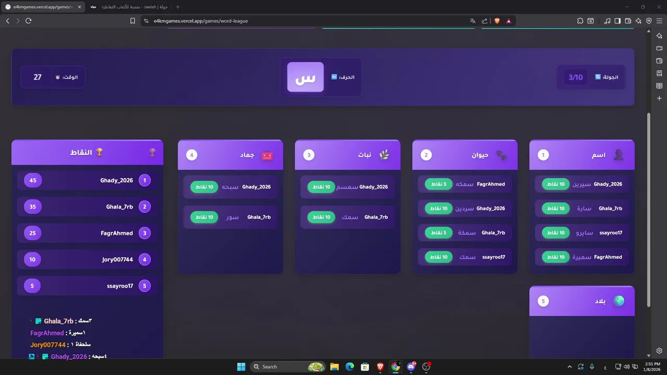Open Brave Rewards triangle icon

pyautogui.click(x=509, y=21)
